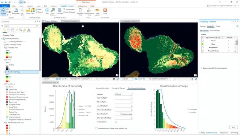Open the left map coordinate units dropdown
This screenshot has height=135, width=240.
pos(91,79)
